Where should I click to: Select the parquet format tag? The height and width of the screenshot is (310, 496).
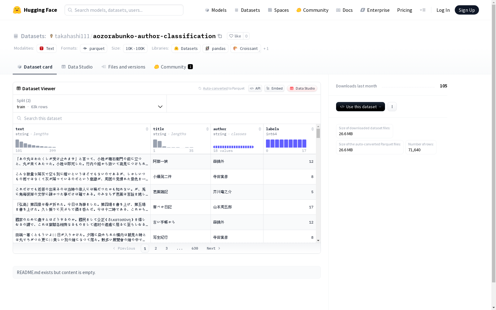tap(94, 48)
